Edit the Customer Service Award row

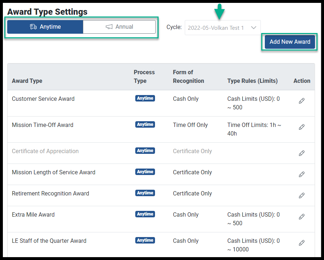(x=301, y=101)
